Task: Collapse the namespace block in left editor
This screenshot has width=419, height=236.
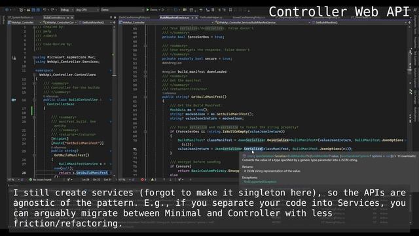Action: 34,75
